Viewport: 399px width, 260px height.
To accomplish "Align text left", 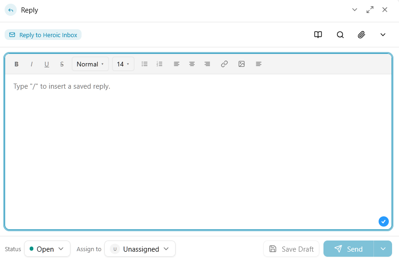I will coord(177,64).
